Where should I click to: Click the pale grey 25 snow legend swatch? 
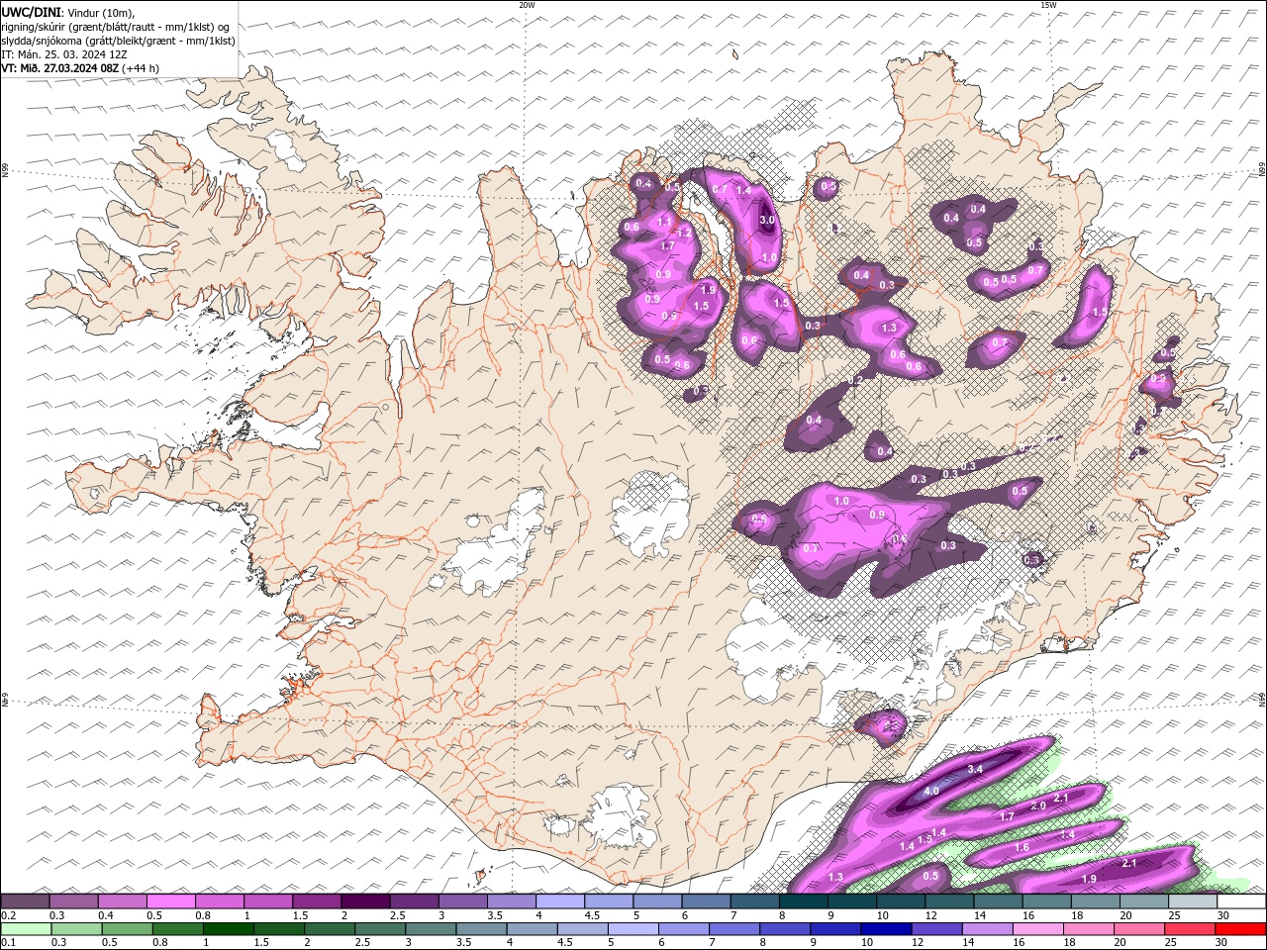(x=1193, y=902)
